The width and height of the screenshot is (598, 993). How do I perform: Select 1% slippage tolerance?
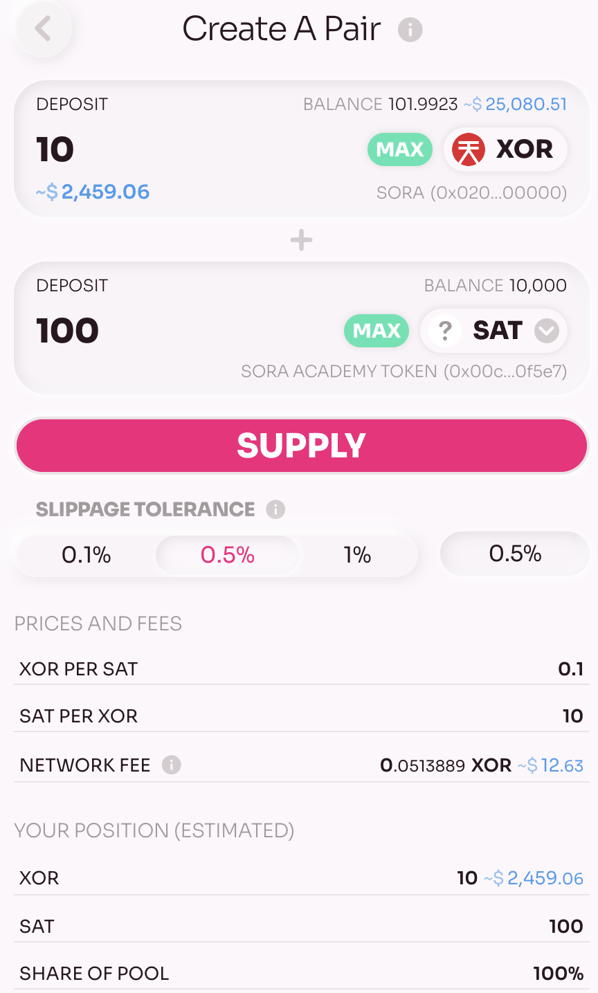[x=357, y=555]
